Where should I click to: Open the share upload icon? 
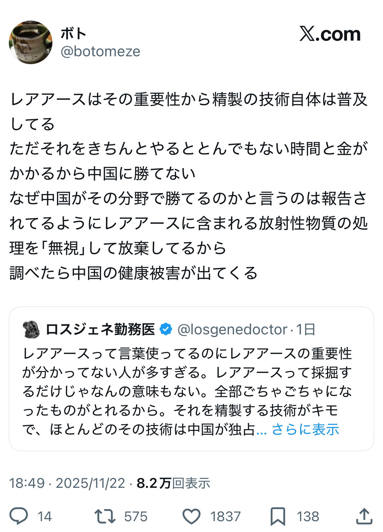click(364, 516)
